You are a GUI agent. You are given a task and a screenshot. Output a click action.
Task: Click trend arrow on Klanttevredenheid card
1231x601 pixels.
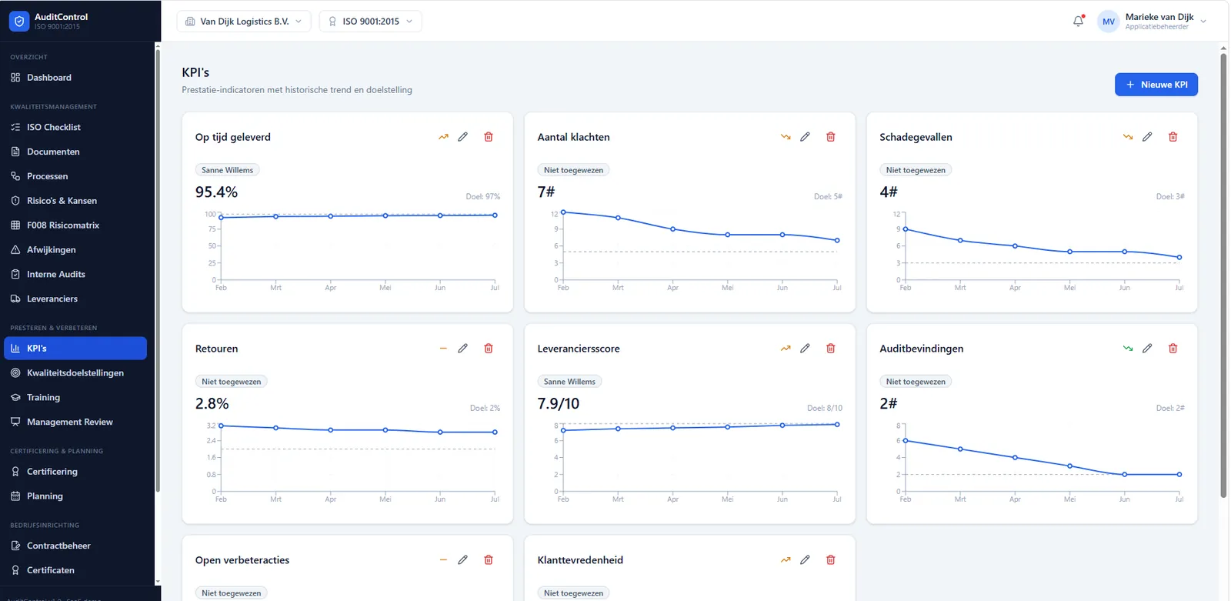(786, 560)
